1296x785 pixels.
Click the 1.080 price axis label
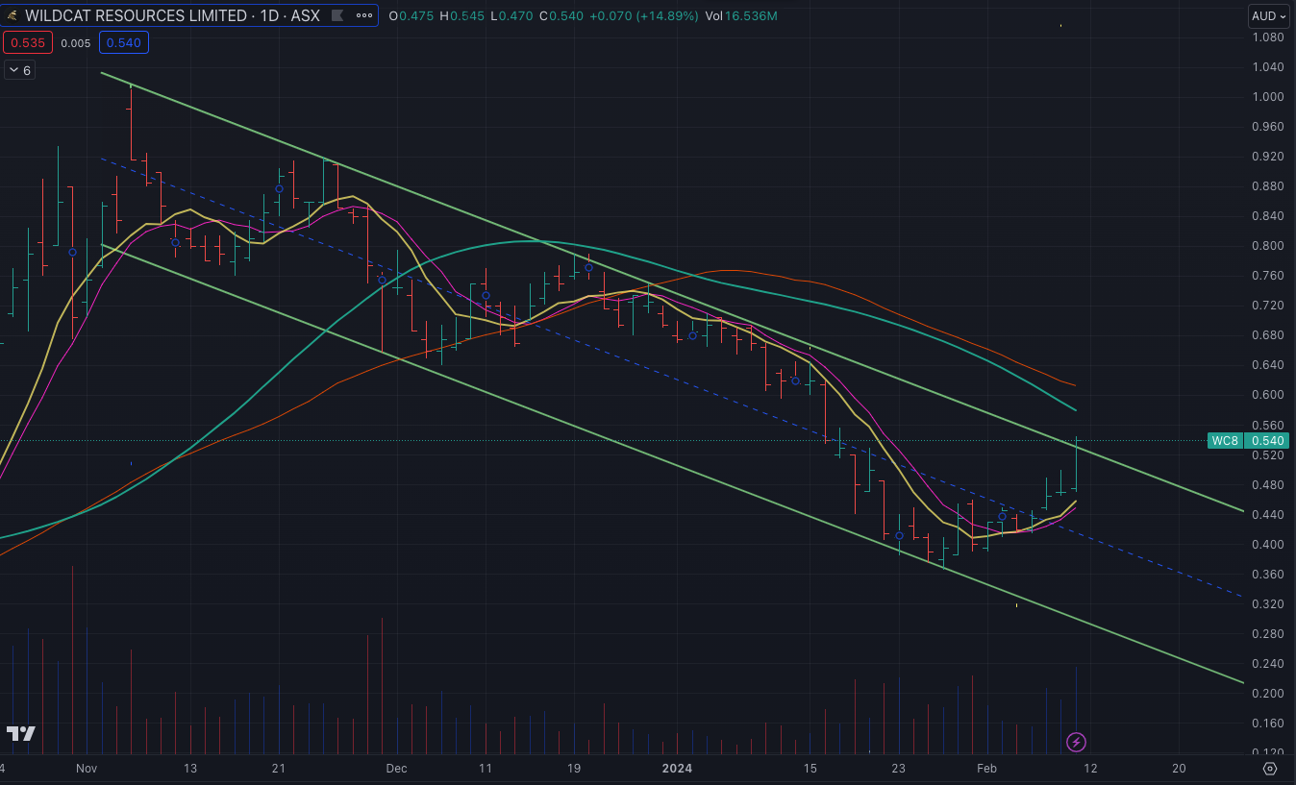coord(1268,37)
